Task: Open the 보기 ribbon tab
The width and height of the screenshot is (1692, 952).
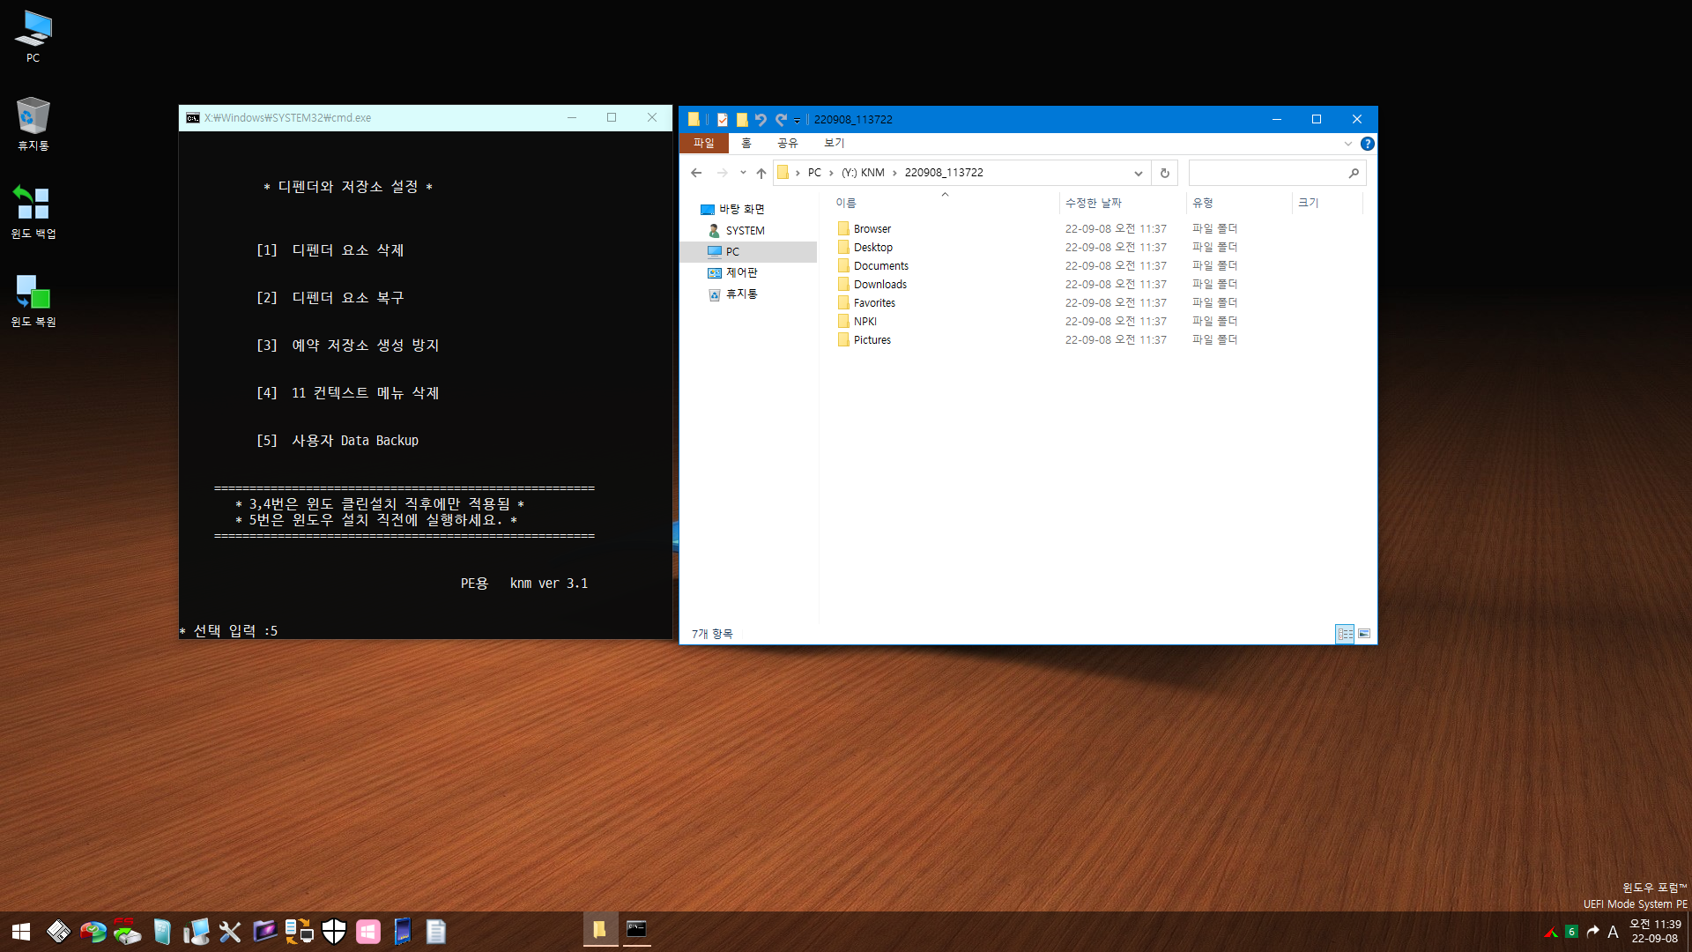Action: [x=834, y=143]
